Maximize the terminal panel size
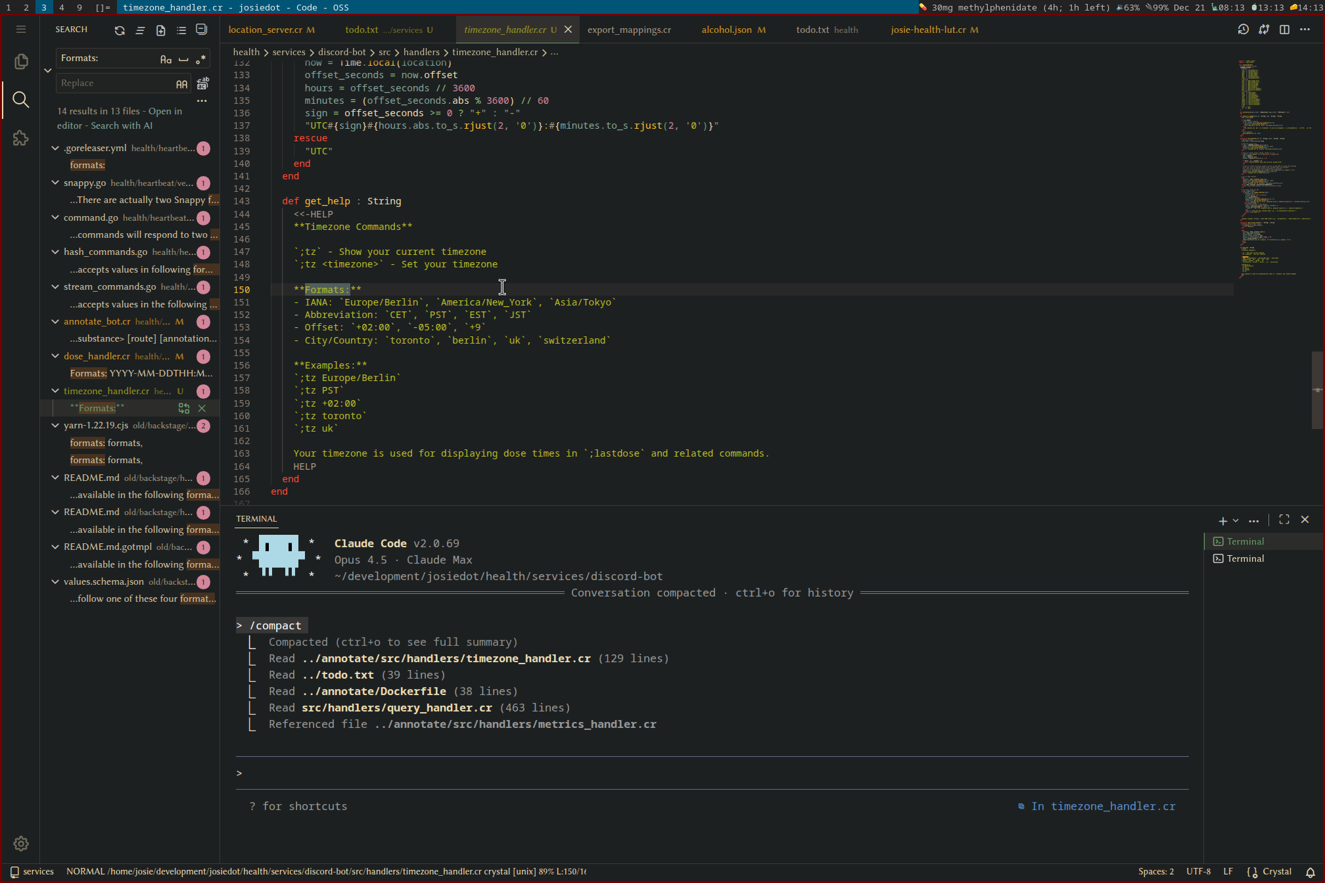Viewport: 1325px width, 883px height. point(1284,520)
